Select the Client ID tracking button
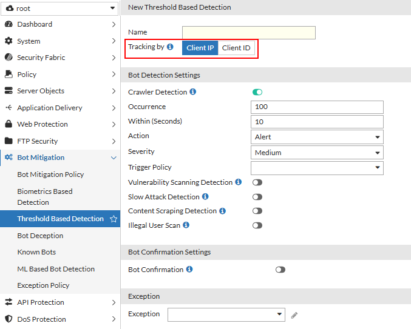The image size is (411, 329). pos(236,48)
